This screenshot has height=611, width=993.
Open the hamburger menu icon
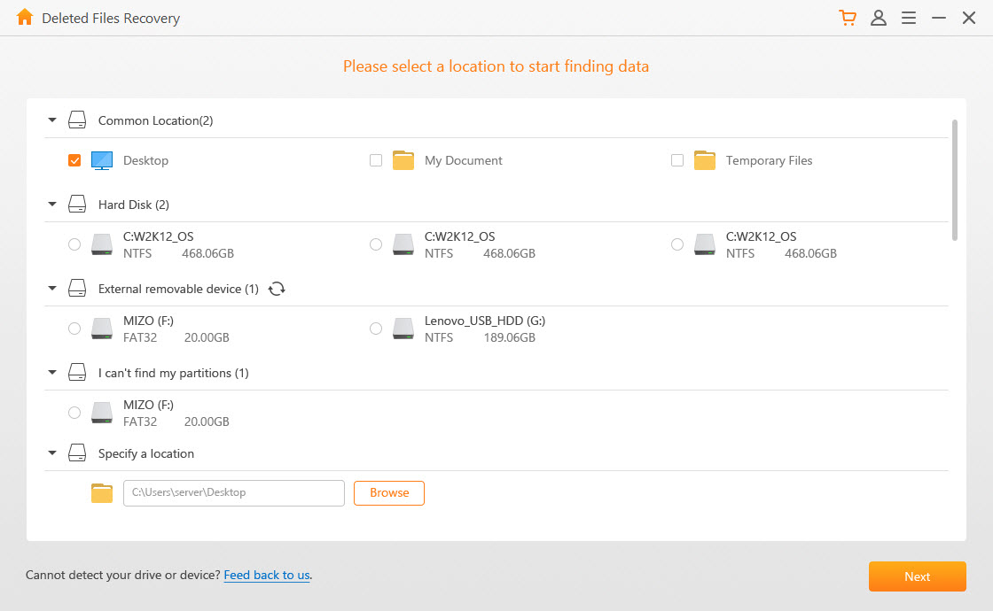pyautogui.click(x=908, y=17)
